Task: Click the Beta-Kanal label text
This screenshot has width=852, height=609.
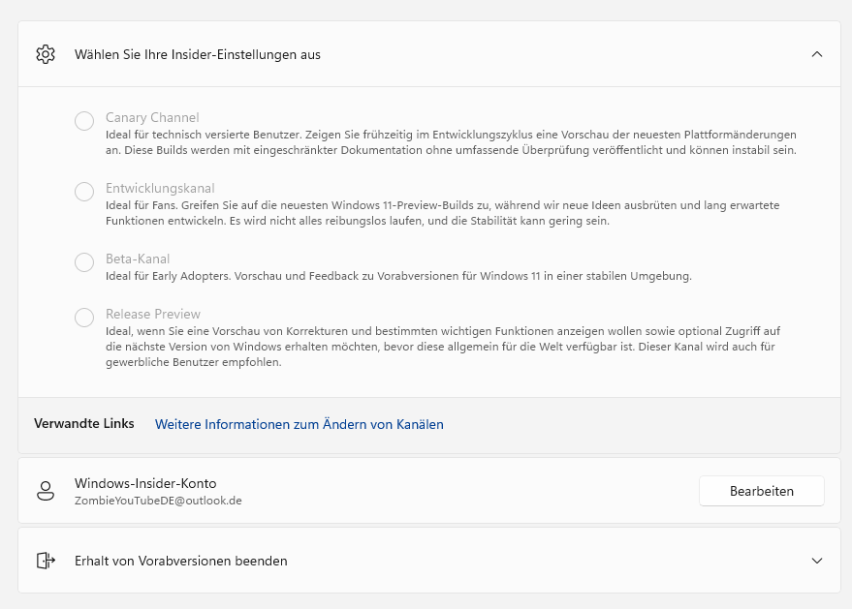Action: [138, 259]
